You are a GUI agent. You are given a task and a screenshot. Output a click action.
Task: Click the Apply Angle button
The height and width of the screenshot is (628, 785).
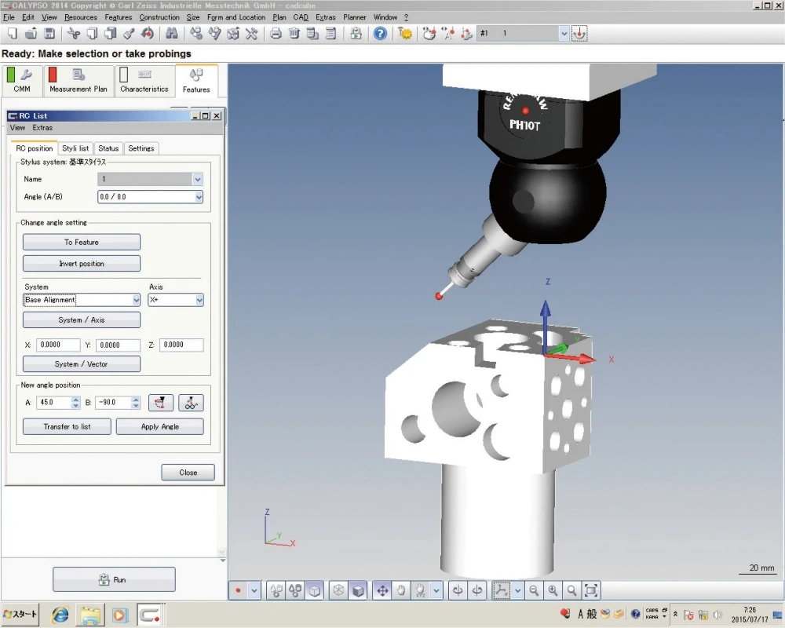pos(159,427)
